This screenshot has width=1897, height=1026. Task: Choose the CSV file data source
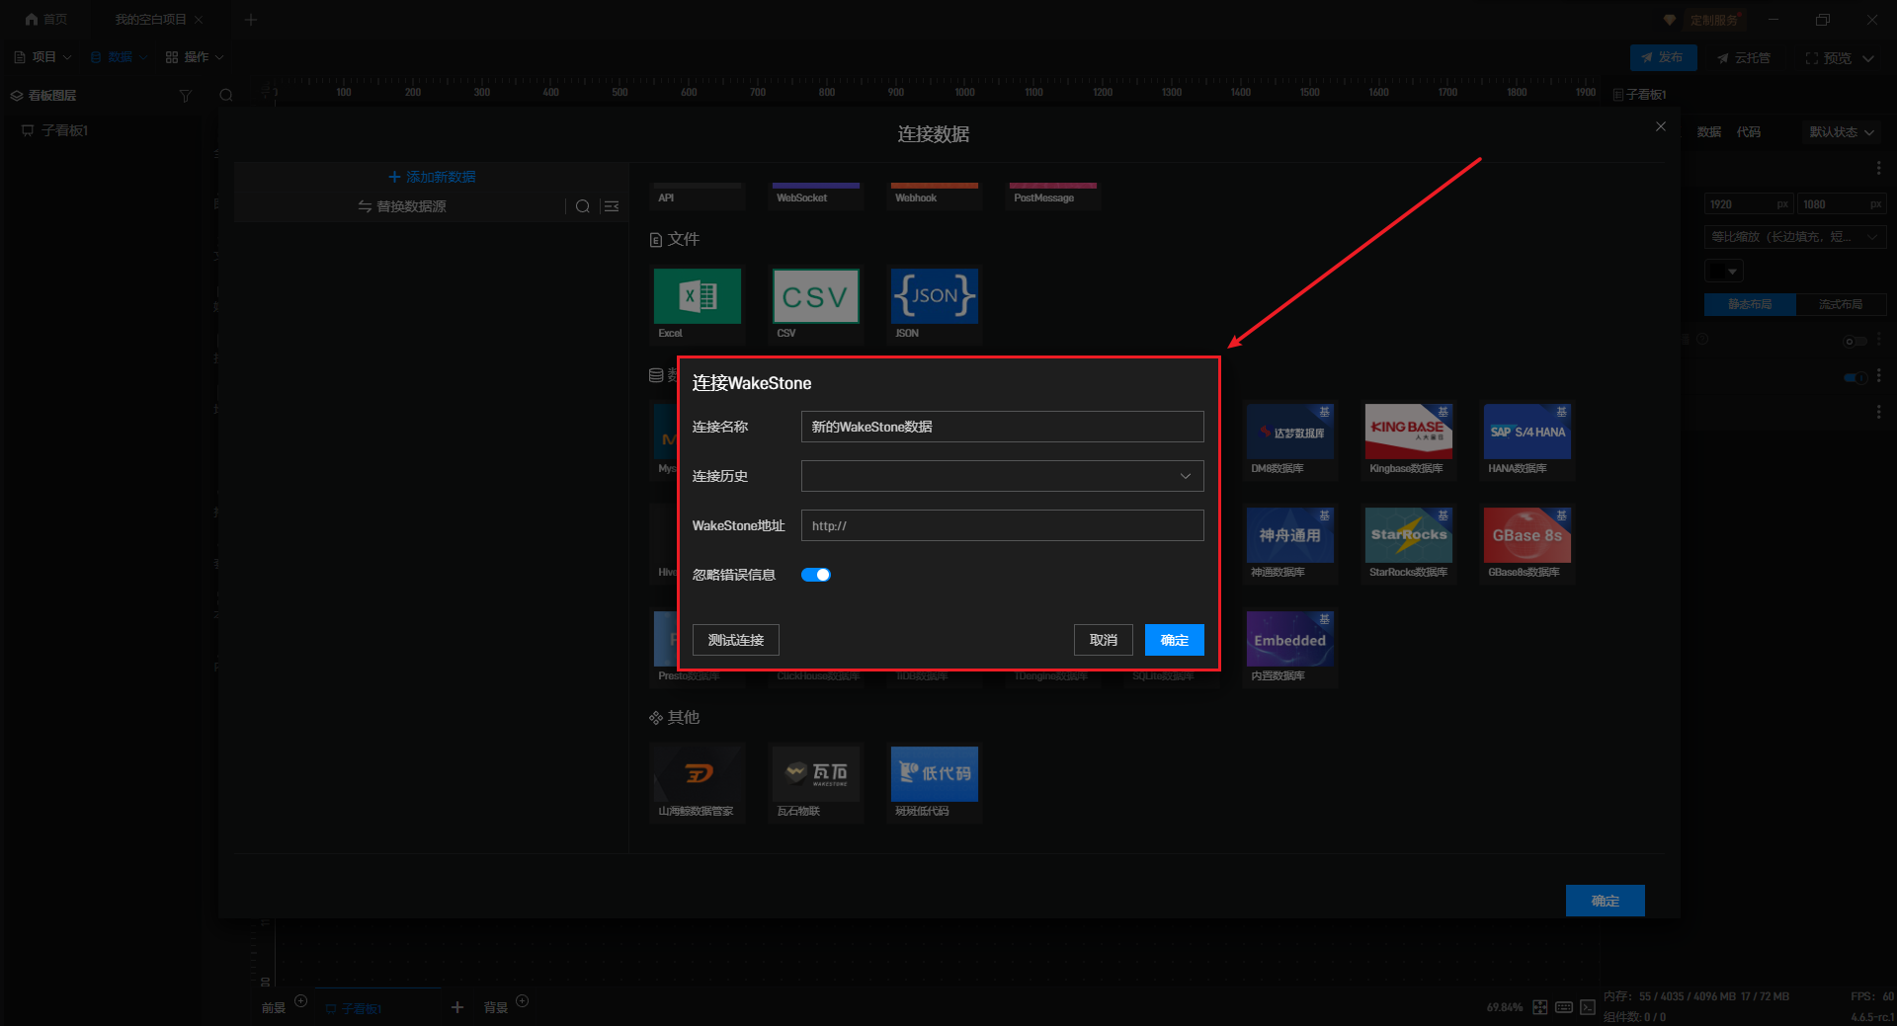(815, 296)
